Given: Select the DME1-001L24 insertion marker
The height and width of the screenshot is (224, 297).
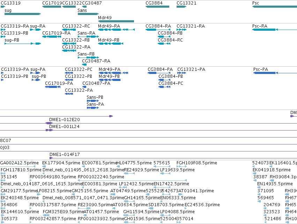Looking at the screenshot, I should point(49,130).
